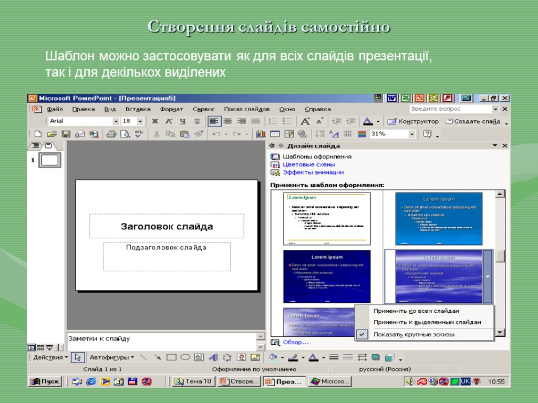Open Дизайн слайда task pane dropdown arrow
This screenshot has width=538, height=403.
click(495, 146)
